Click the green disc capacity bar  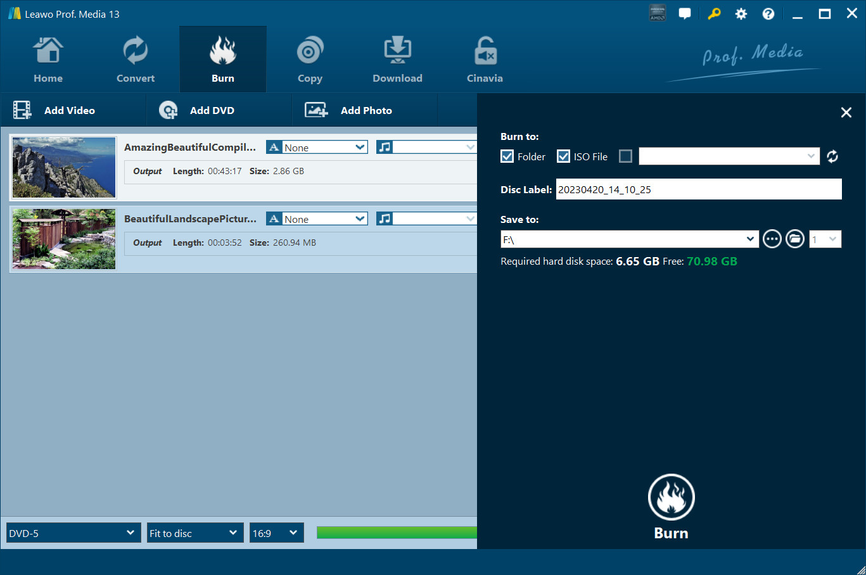[x=397, y=533]
